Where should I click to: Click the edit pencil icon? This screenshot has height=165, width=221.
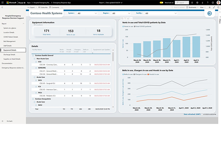(214, 7)
